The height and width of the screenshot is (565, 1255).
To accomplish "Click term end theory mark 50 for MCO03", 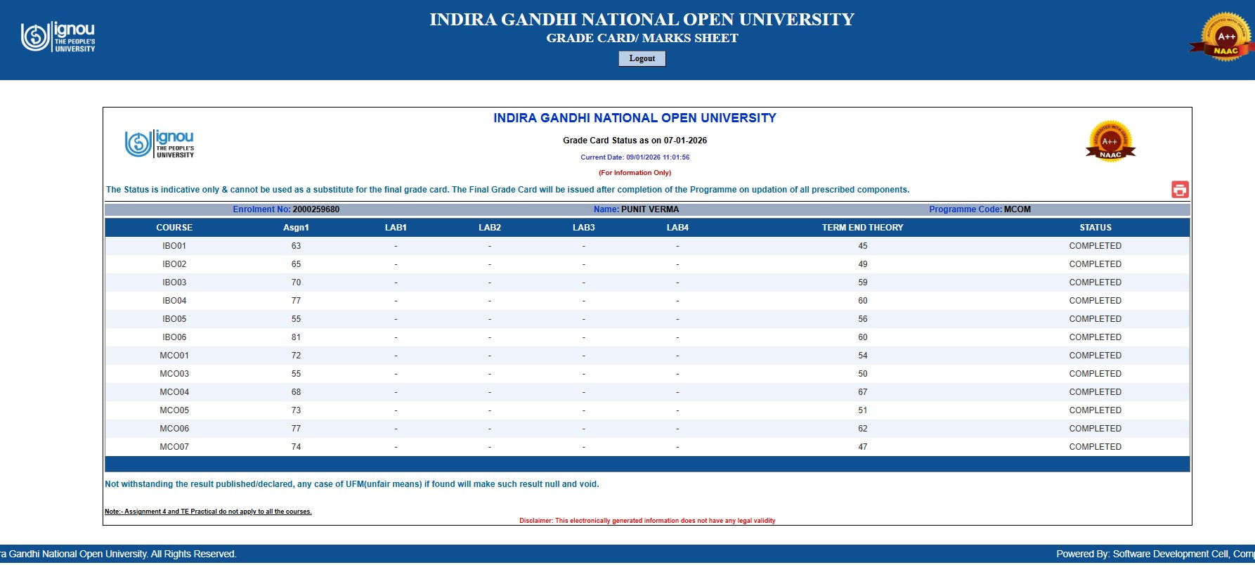I will [863, 374].
